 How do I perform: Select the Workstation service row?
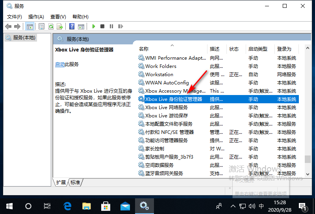(x=159, y=75)
